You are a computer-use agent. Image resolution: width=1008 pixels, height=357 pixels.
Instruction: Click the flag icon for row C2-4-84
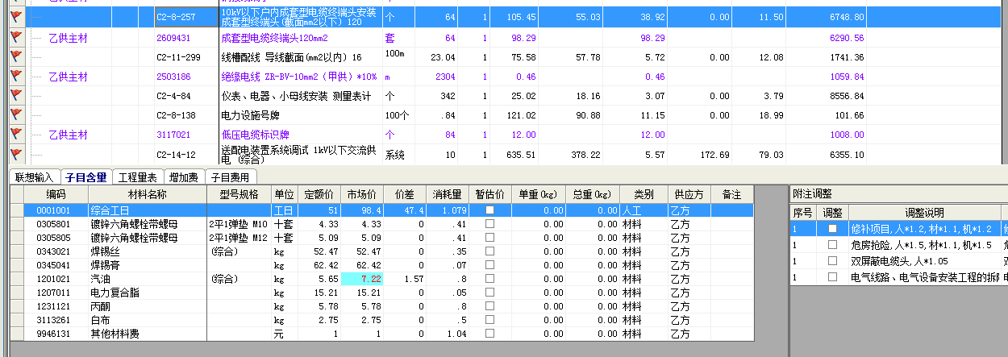tap(15, 96)
